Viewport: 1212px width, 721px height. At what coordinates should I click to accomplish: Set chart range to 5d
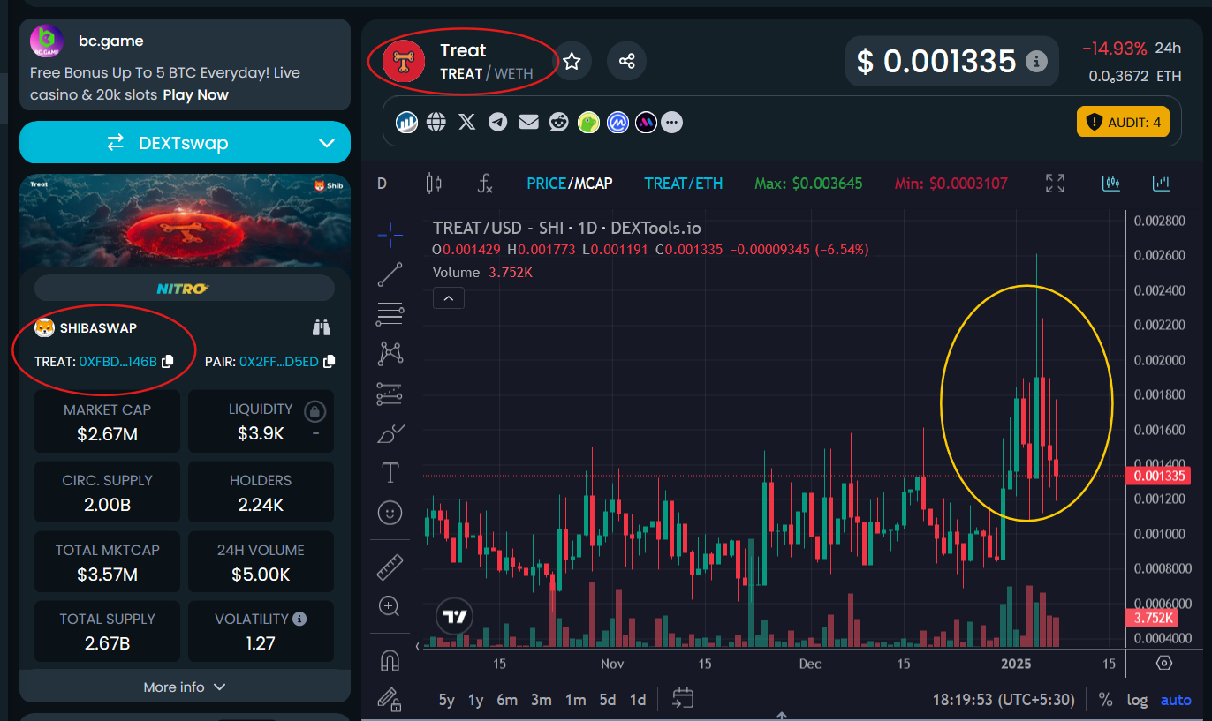click(x=608, y=700)
